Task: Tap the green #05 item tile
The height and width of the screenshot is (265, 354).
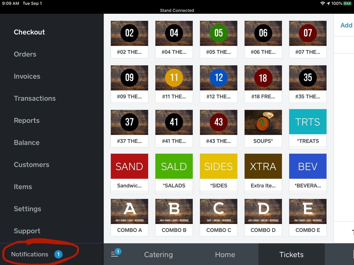Action: click(x=218, y=39)
